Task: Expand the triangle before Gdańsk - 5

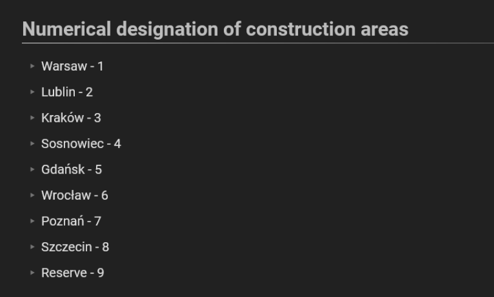Action: pos(32,170)
